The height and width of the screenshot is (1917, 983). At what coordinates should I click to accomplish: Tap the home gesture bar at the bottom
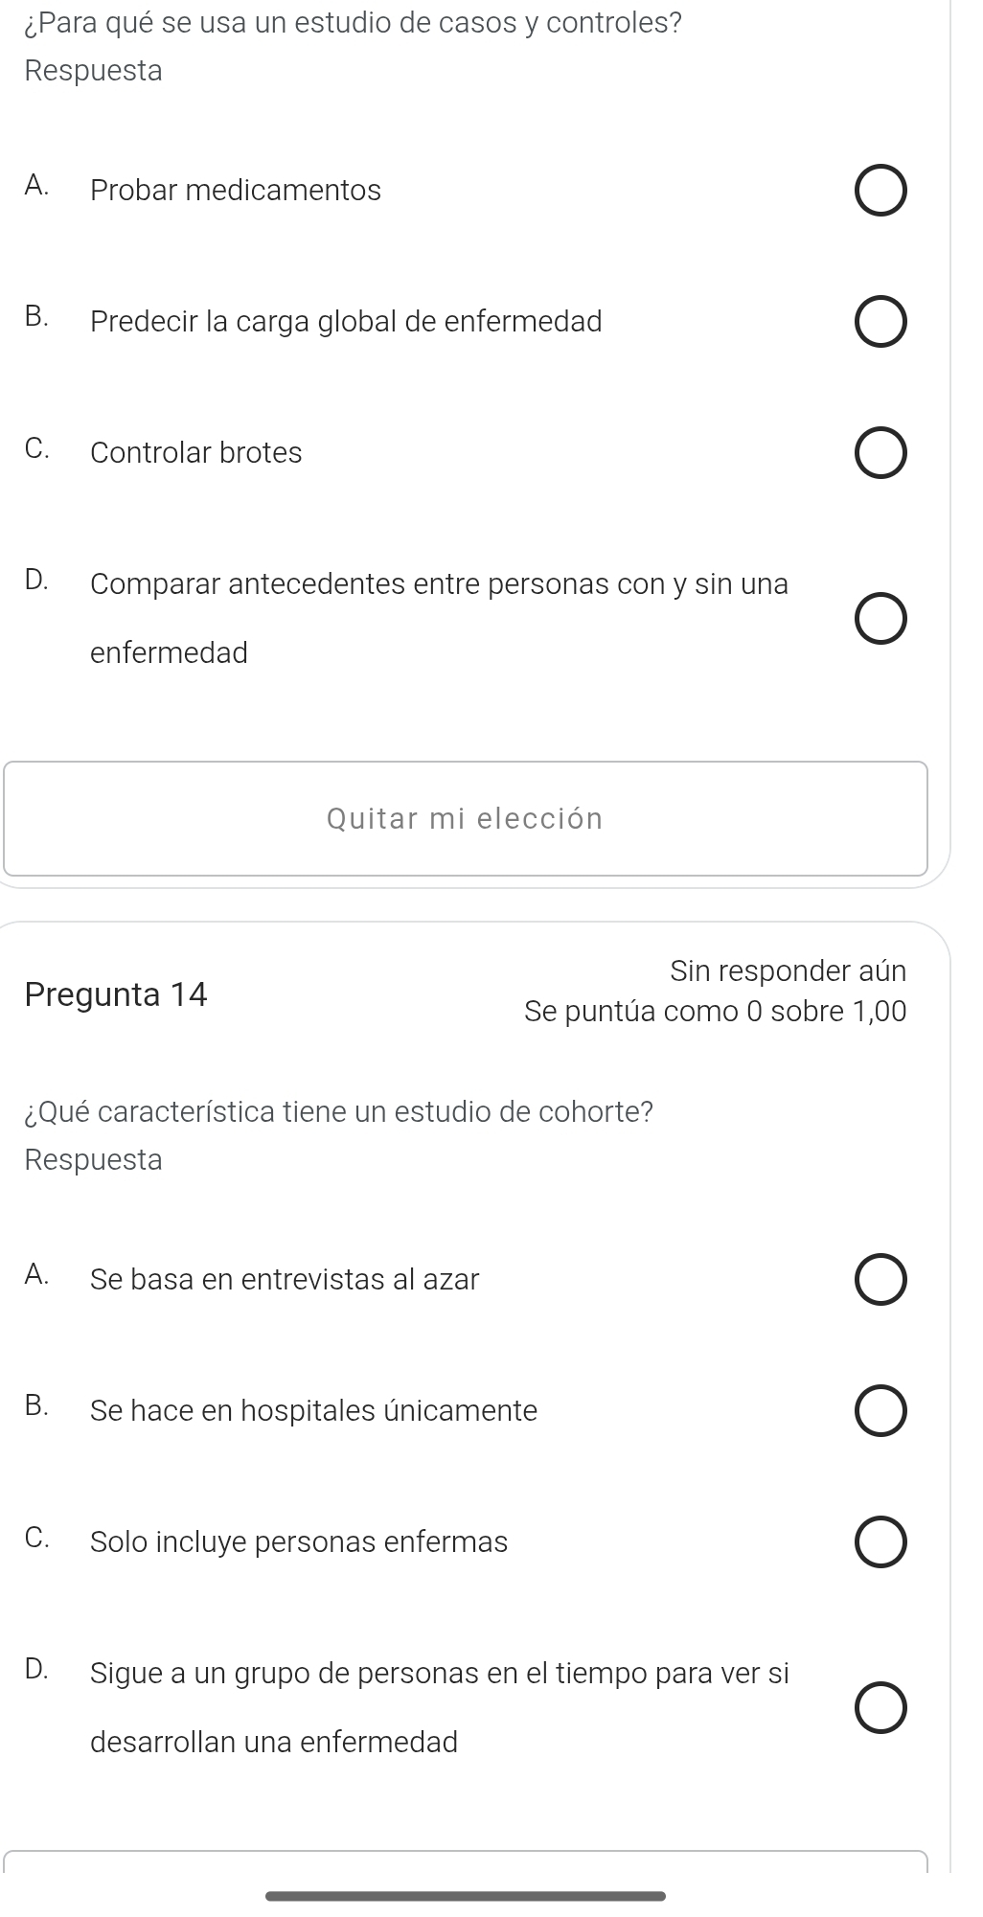(466, 1895)
